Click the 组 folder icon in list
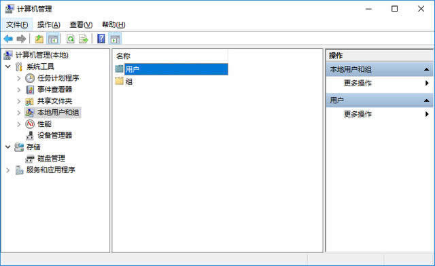The width and height of the screenshot is (435, 266). pos(120,81)
